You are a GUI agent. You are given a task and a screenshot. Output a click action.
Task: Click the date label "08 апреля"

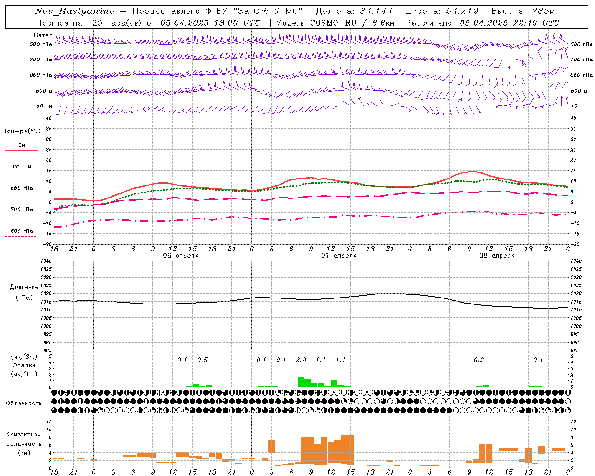(x=497, y=256)
